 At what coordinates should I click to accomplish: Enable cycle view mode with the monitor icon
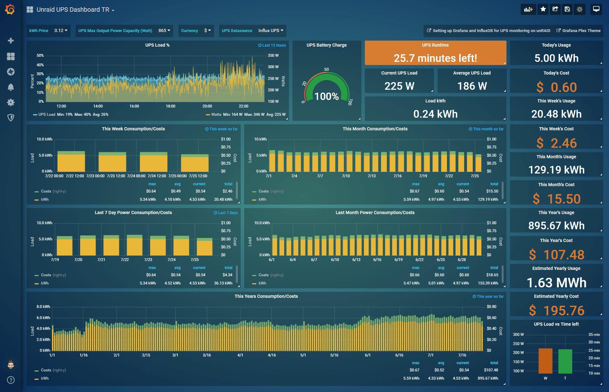(x=596, y=9)
